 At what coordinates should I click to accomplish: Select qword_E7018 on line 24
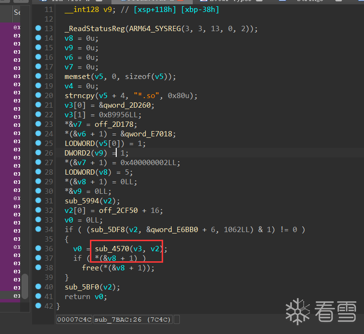tap(149, 134)
